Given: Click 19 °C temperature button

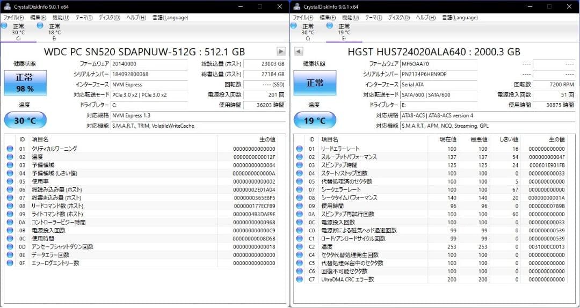Looking at the screenshot, I should click(x=315, y=120).
